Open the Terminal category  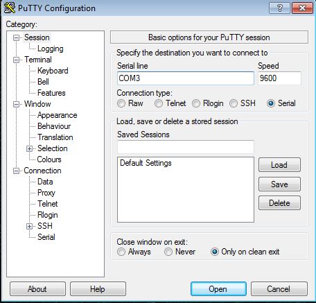tap(38, 60)
